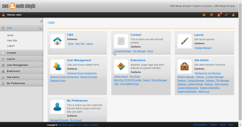
Task: Click the sidebar User Management icon
Action: tap(3, 65)
